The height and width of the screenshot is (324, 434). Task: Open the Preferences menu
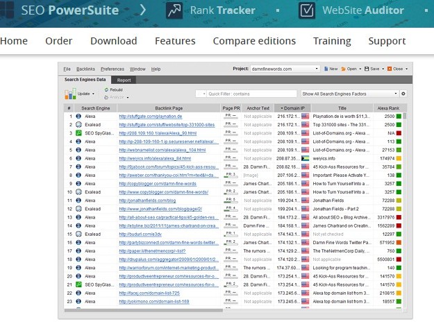112,69
